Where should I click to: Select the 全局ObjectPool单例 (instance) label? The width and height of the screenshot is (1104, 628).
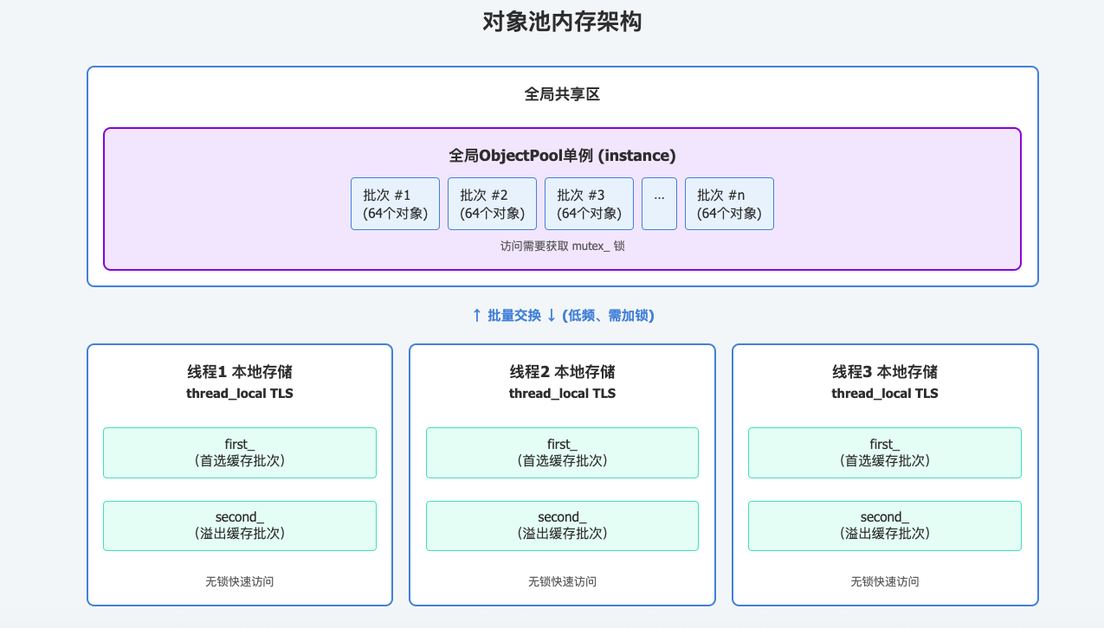click(562, 156)
